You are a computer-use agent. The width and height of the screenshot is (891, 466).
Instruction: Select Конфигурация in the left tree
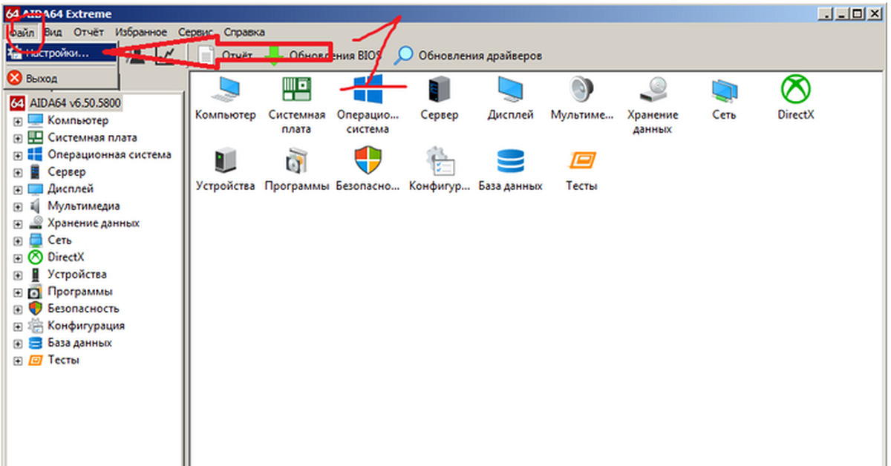coord(86,325)
